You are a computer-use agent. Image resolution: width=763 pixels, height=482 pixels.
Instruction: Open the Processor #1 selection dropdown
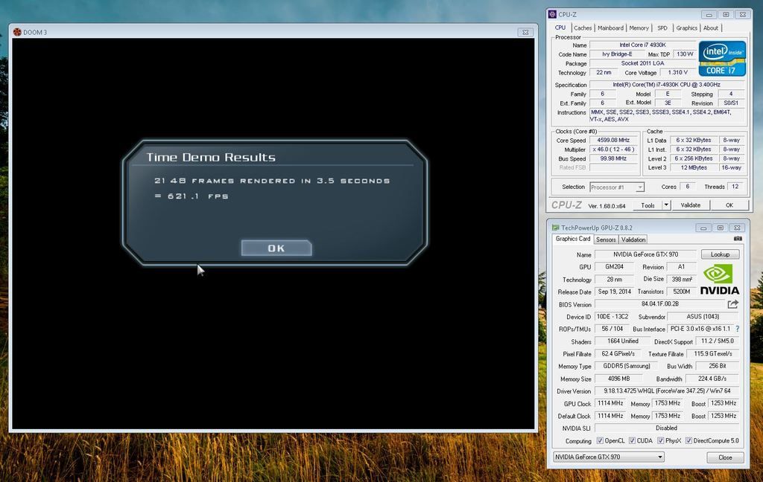[616, 187]
